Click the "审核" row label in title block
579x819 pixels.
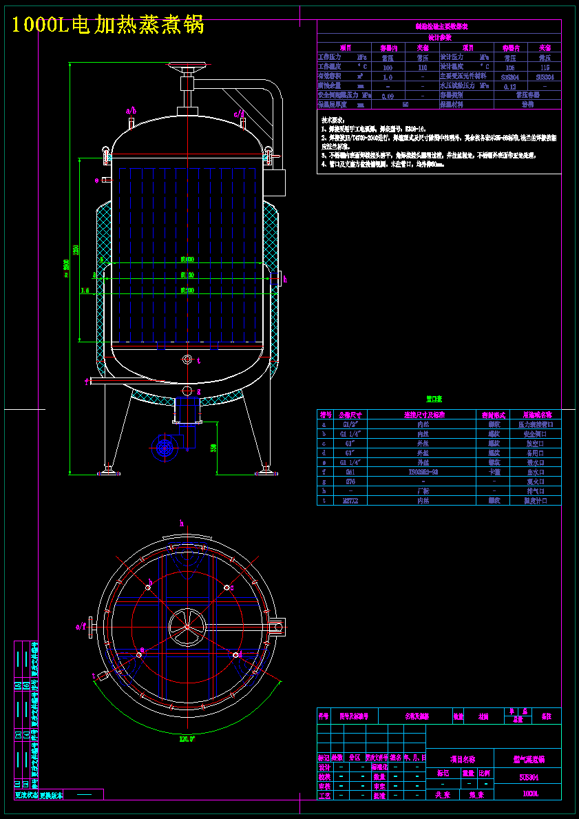324,786
